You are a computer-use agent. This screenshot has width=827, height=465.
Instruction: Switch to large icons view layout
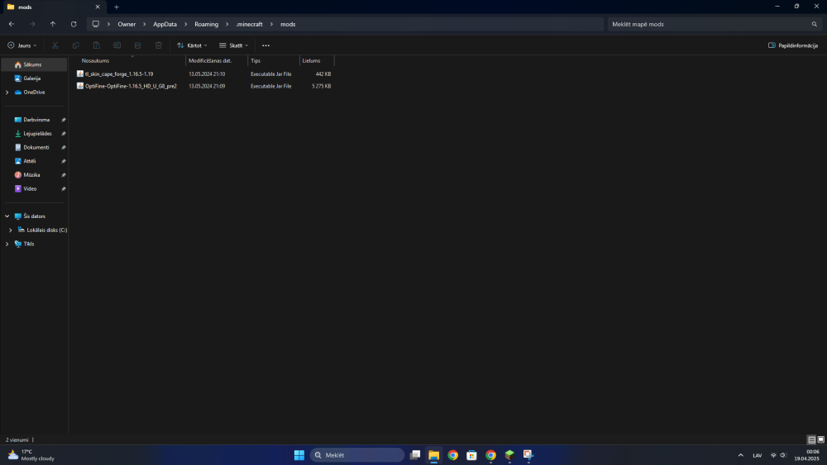pyautogui.click(x=820, y=439)
